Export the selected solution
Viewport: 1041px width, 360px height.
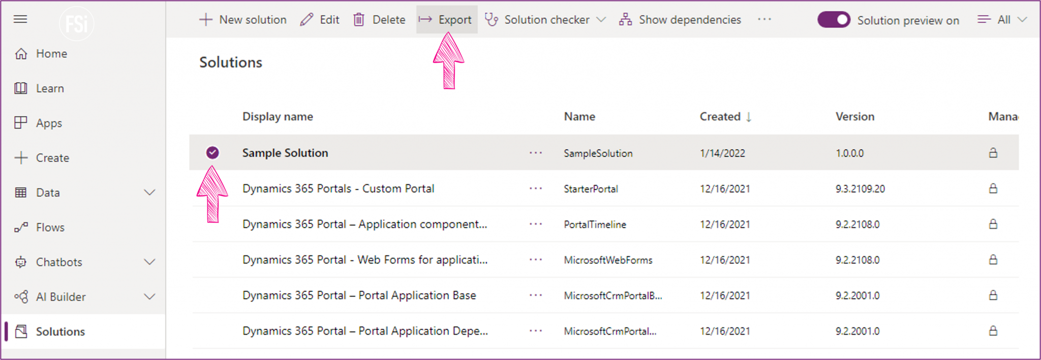point(446,20)
